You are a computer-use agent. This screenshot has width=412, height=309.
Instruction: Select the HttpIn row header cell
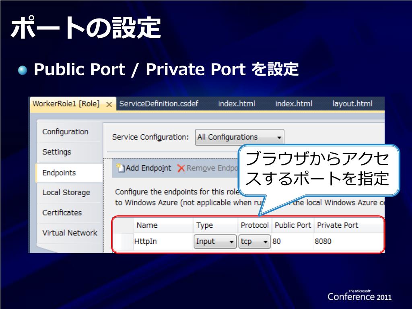point(124,241)
